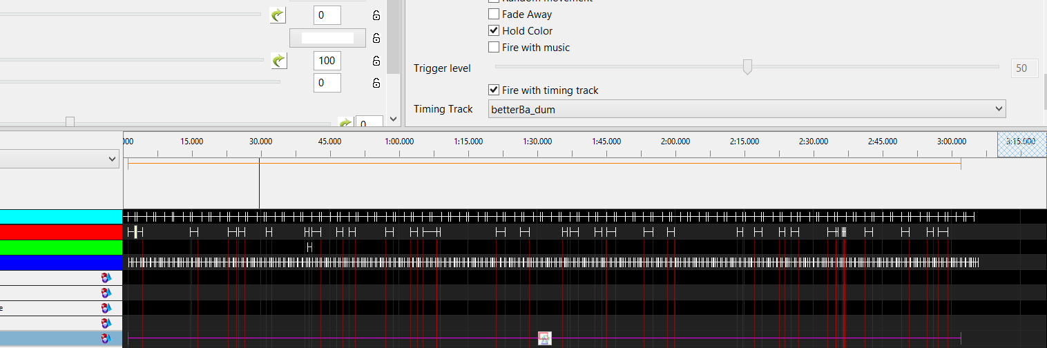Click the 45.000 time label on the ruler
The image size is (1047, 348).
click(330, 141)
